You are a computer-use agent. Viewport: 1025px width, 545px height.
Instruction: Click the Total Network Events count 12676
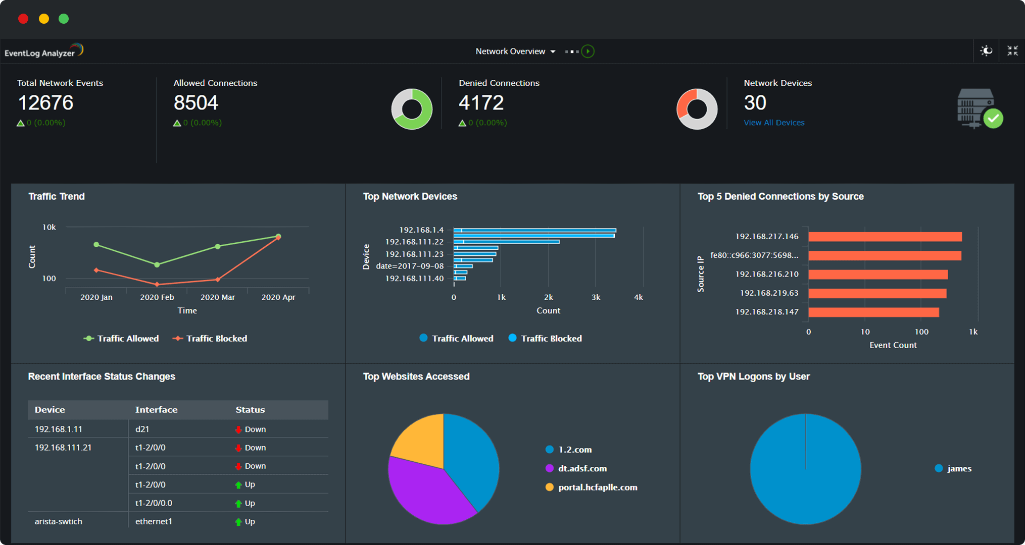[x=46, y=103]
